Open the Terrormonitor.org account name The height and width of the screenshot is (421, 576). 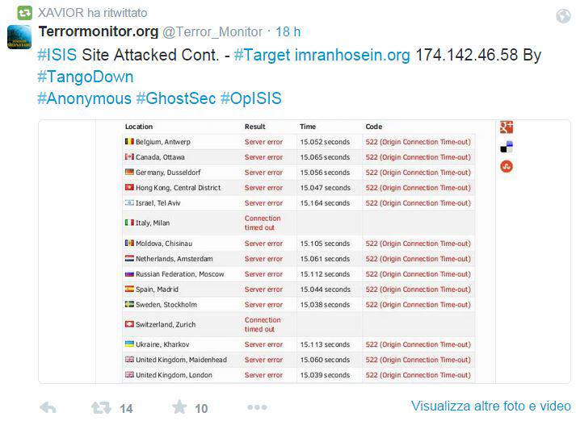coord(98,31)
